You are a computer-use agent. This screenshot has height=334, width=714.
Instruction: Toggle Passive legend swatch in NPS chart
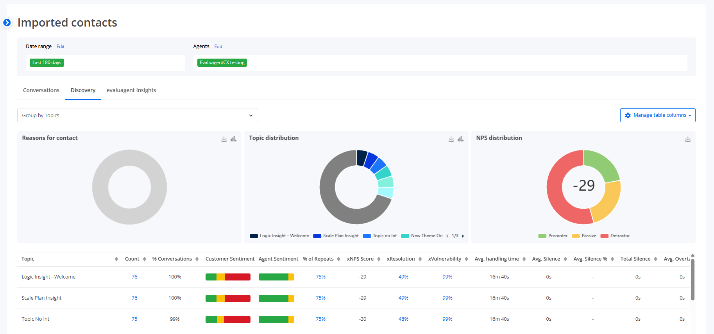(x=575, y=236)
